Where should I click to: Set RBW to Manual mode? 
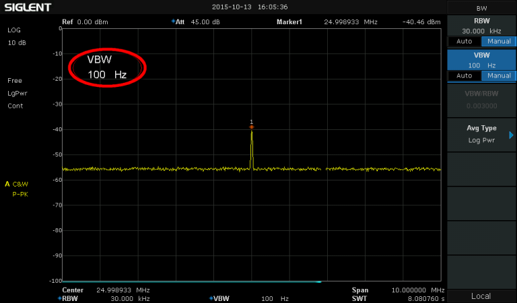pyautogui.click(x=499, y=41)
